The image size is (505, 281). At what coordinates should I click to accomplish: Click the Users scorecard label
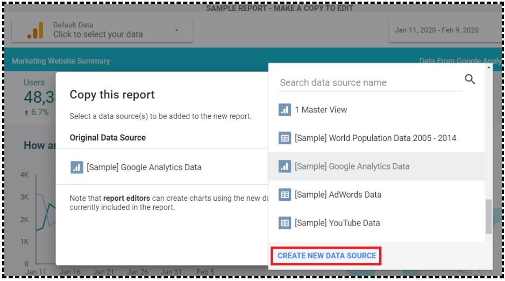point(34,82)
